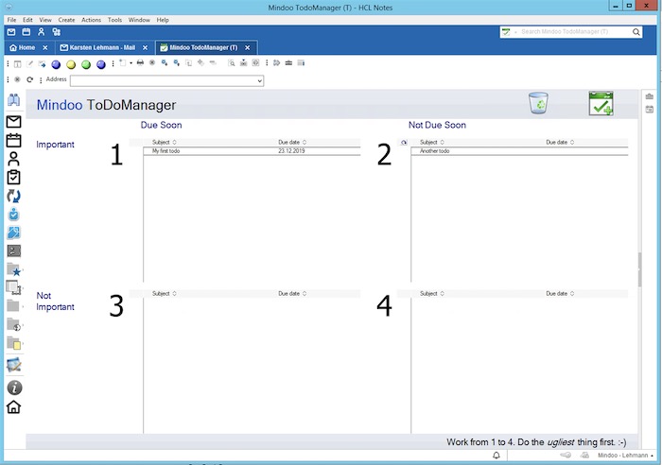Click the Print toolbar icon
The width and height of the screenshot is (662, 465).
(x=140, y=63)
